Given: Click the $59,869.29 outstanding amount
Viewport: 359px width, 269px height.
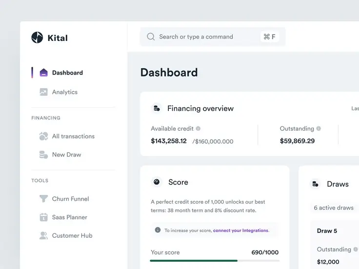Looking at the screenshot, I should click(297, 141).
